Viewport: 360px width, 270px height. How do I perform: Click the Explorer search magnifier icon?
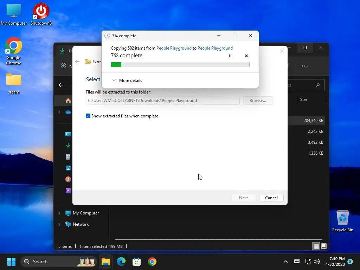pos(318,85)
